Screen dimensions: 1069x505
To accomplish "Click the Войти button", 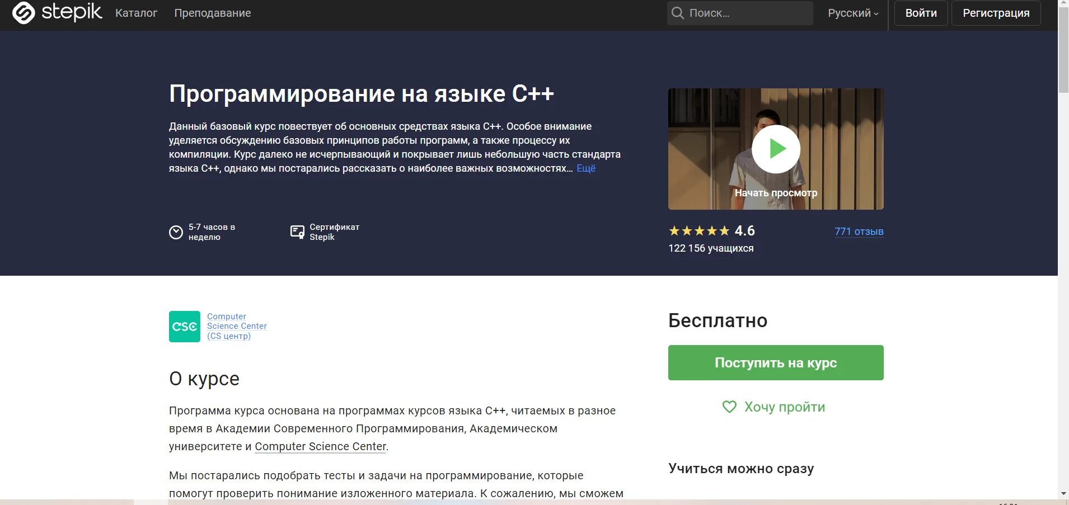I will click(x=921, y=13).
